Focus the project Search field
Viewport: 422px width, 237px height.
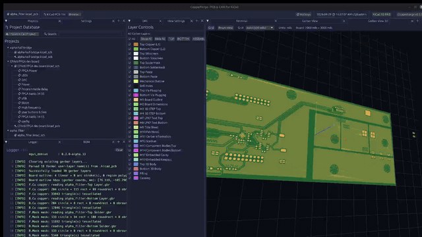(90, 34)
